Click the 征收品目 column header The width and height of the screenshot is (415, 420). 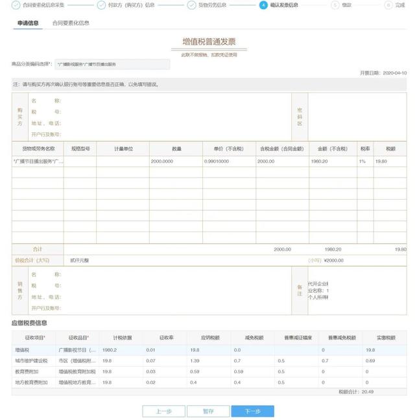click(78, 338)
